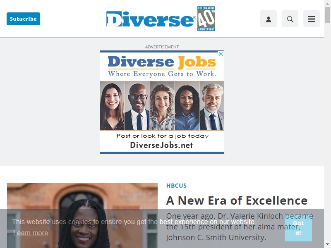Close the Diverse Jobs ad
This screenshot has width=331, height=248.
[221, 54]
